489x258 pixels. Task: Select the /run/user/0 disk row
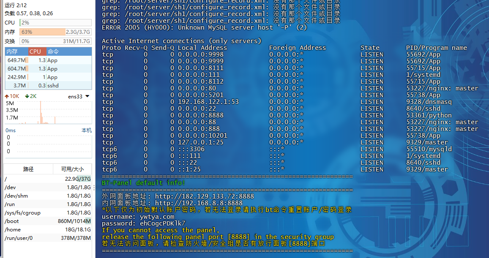coord(48,238)
